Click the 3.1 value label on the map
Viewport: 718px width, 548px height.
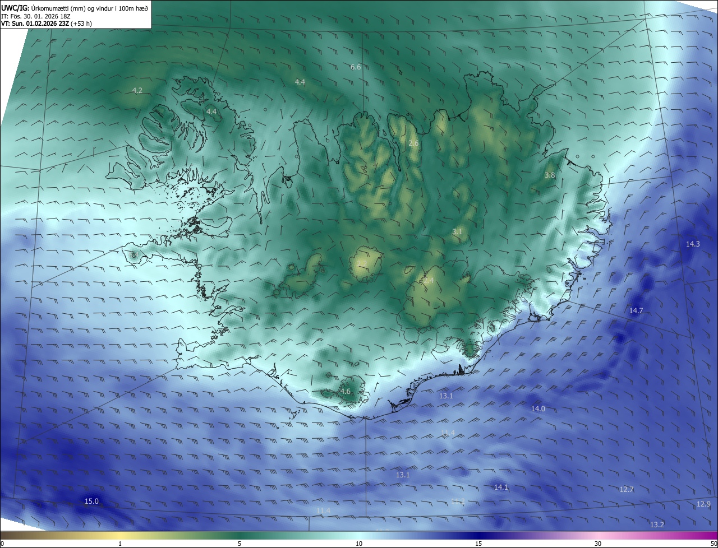click(457, 231)
